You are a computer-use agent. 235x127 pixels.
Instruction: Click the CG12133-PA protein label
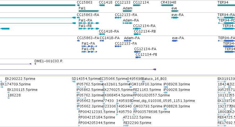pyautogui.click(x=126, y=44)
